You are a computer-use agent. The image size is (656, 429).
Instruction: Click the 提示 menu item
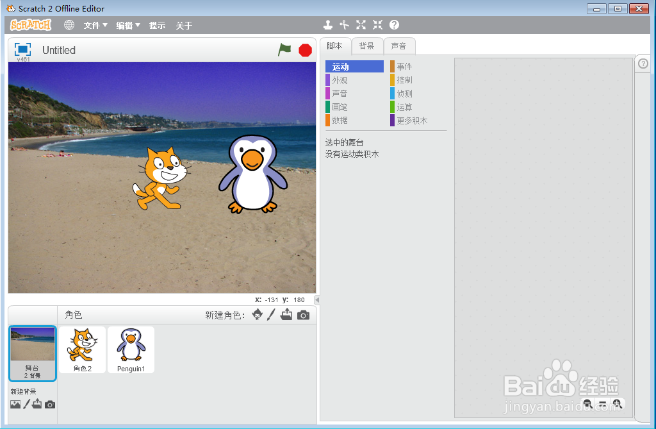[x=158, y=25]
